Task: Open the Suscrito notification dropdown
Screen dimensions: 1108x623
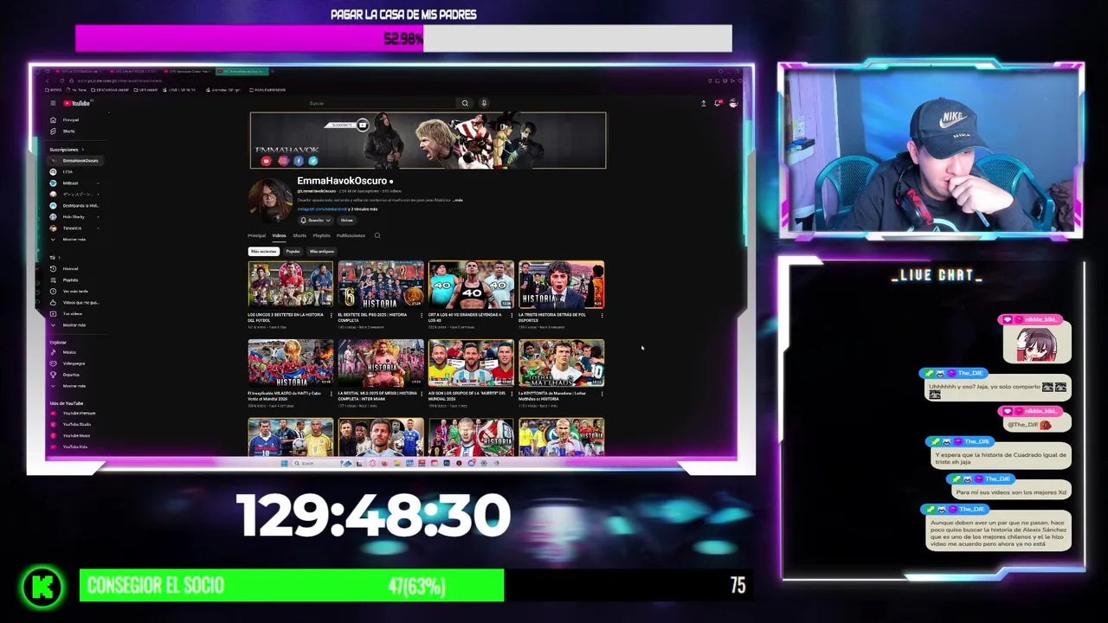Action: pyautogui.click(x=315, y=220)
